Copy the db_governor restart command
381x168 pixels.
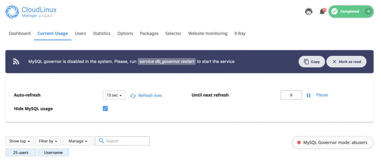pyautogui.click(x=312, y=62)
